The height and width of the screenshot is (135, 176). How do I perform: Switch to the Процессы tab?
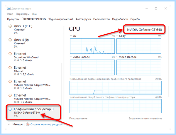pyautogui.click(x=13, y=19)
